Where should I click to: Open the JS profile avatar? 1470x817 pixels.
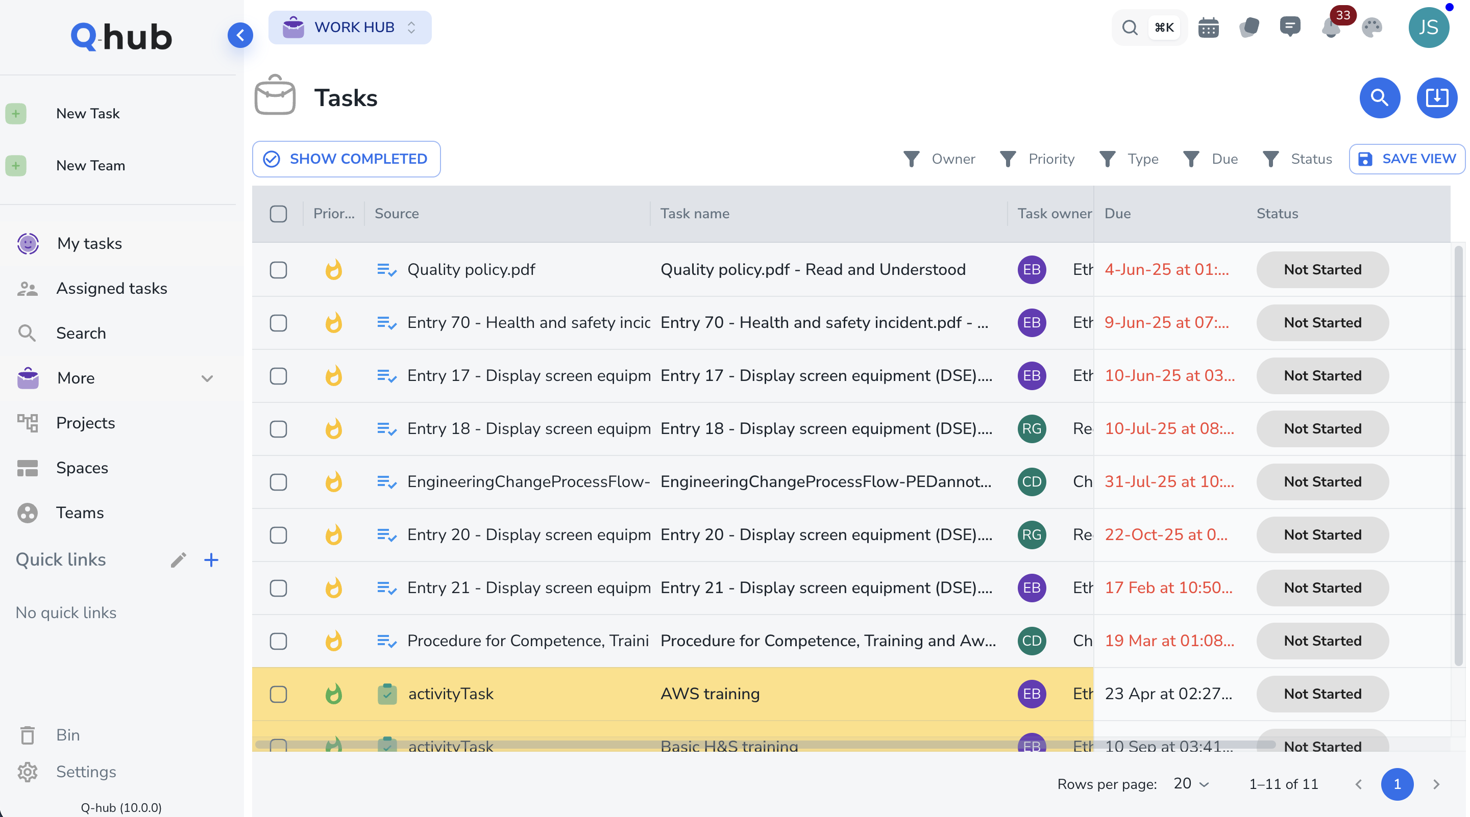(x=1429, y=27)
